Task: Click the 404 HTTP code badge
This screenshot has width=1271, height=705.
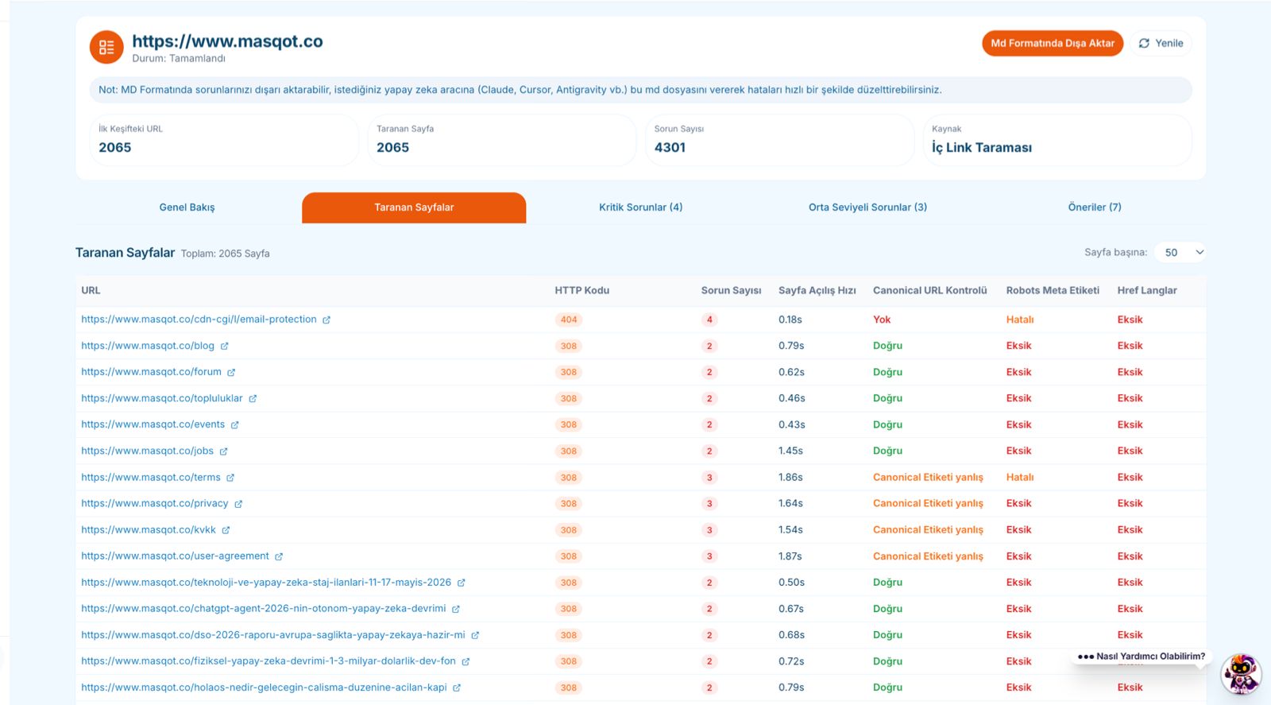Action: point(569,320)
